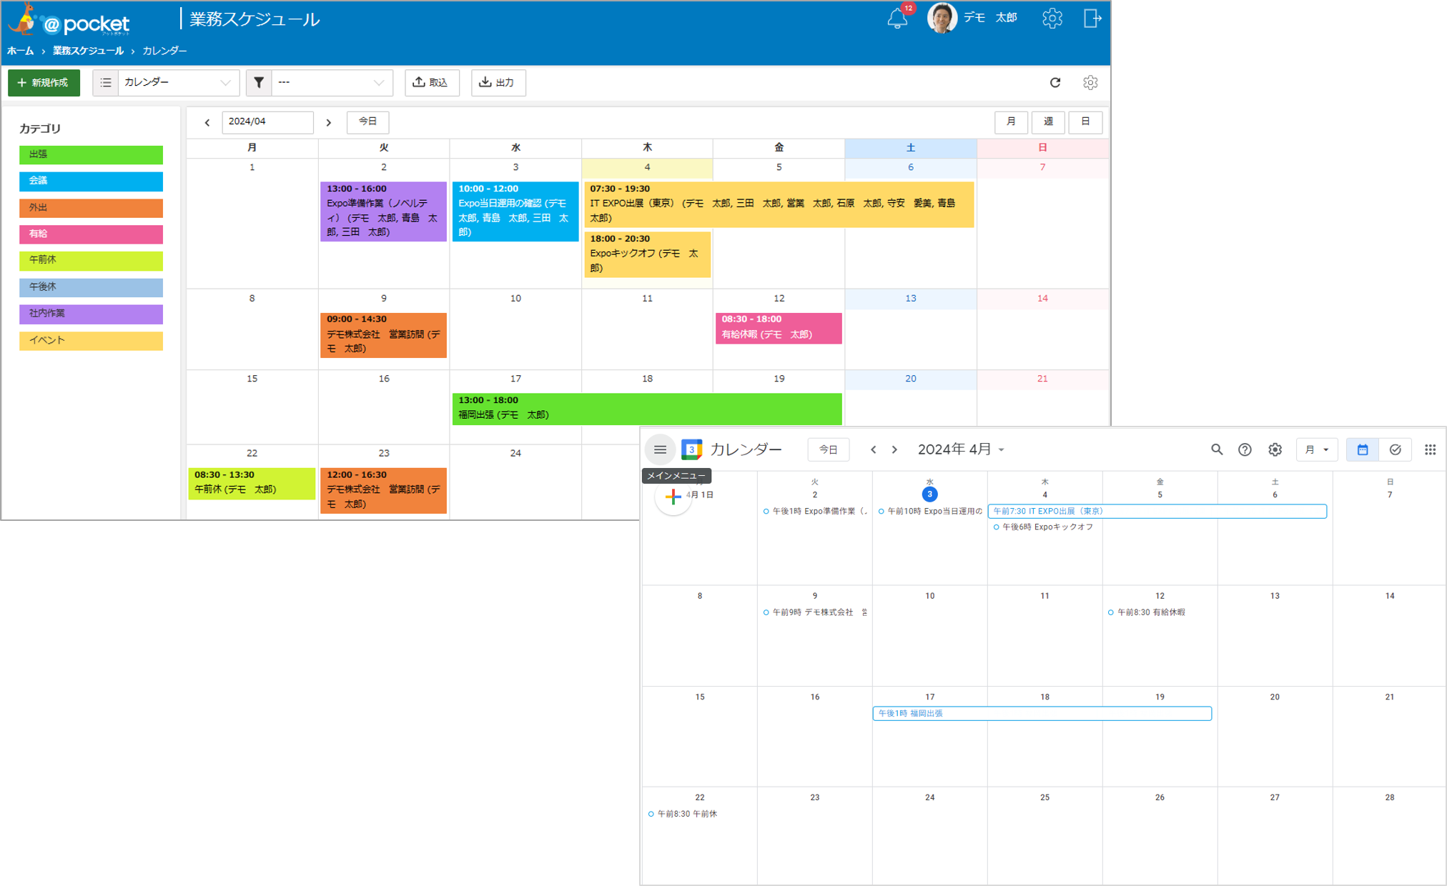This screenshot has height=886, width=1447.
Task: Switch to calendar view toggle in Google Calendar
Action: [1363, 449]
